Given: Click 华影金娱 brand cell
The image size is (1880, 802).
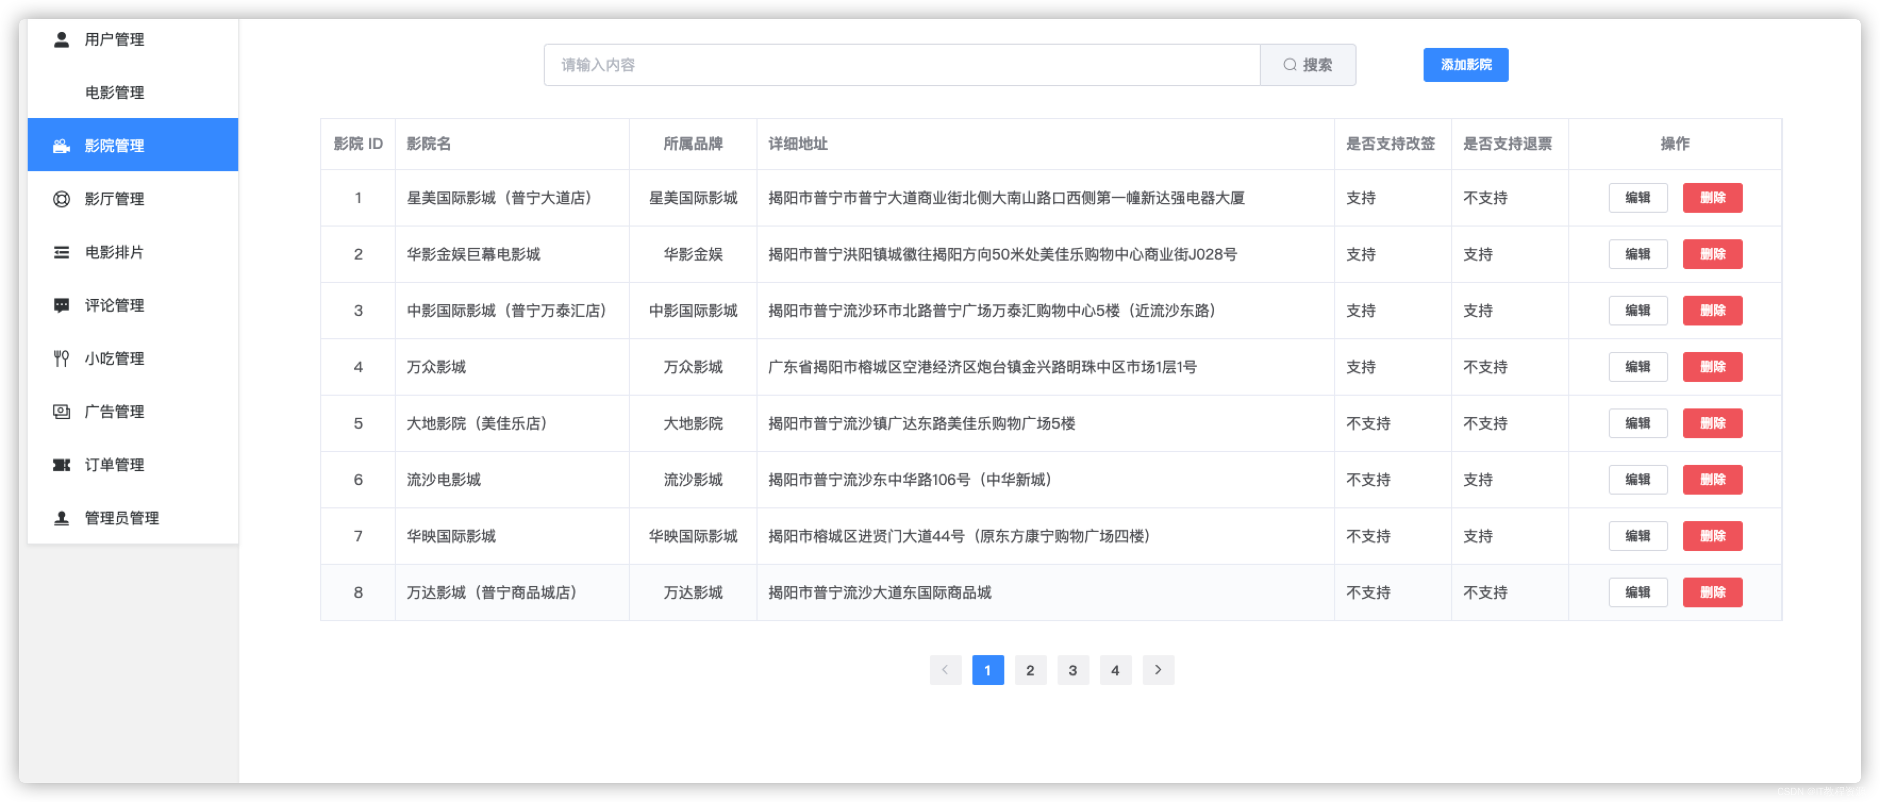Looking at the screenshot, I should click(x=693, y=254).
